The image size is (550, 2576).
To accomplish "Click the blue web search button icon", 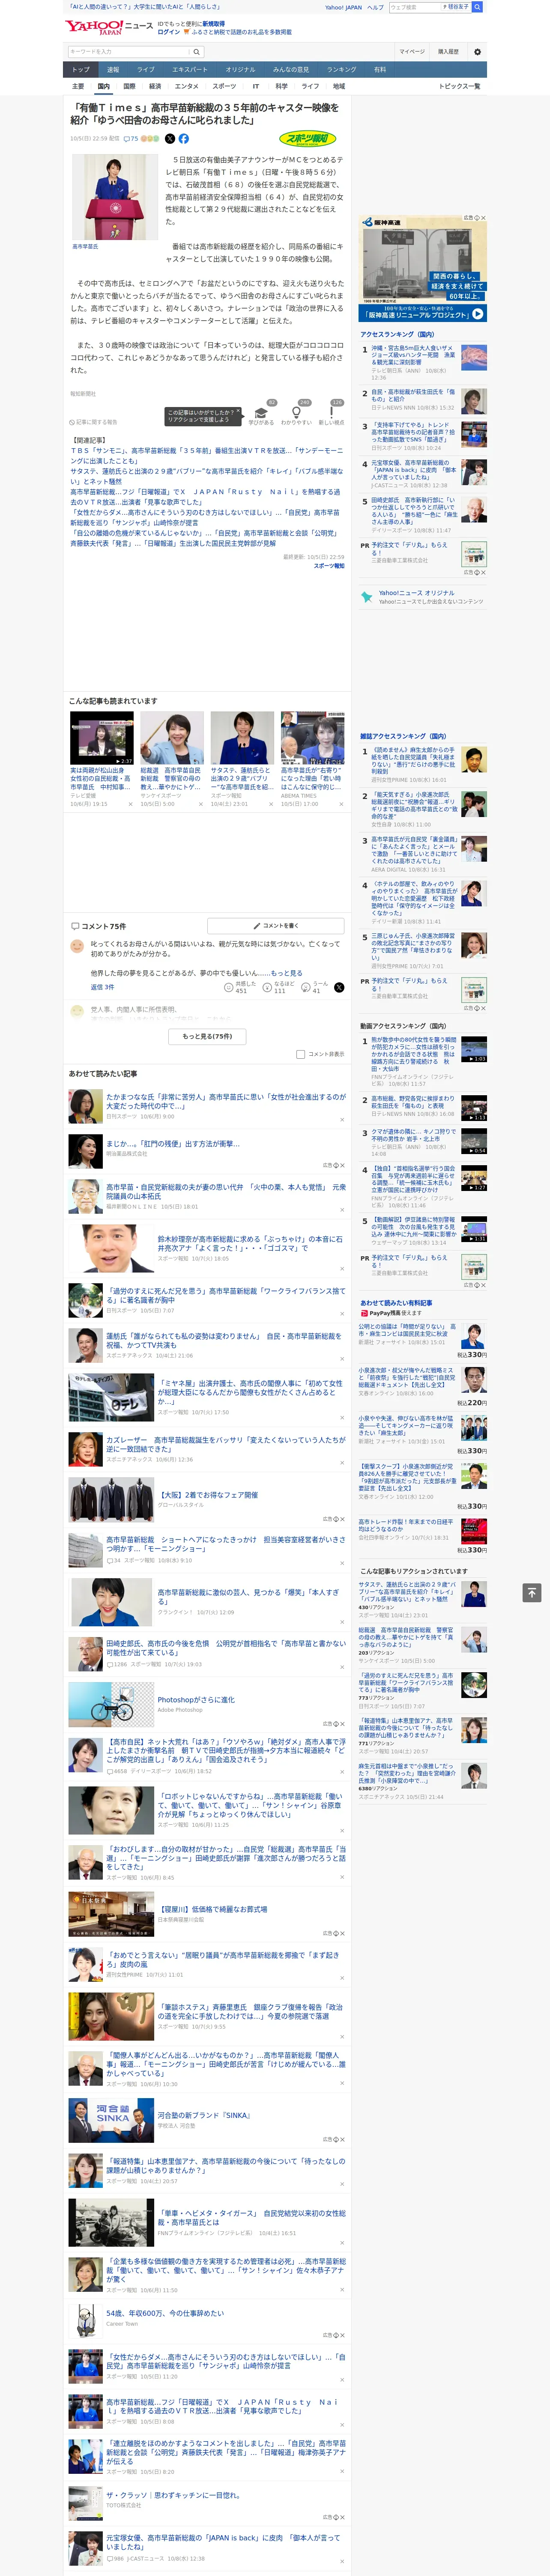I will [477, 7].
